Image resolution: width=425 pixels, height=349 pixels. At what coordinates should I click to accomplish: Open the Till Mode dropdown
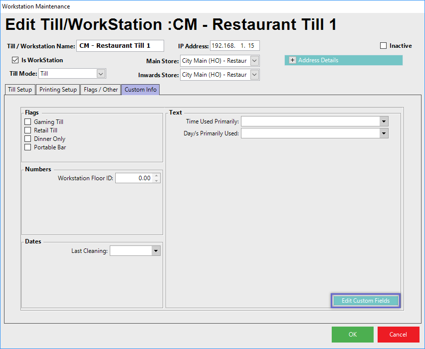[x=101, y=74]
